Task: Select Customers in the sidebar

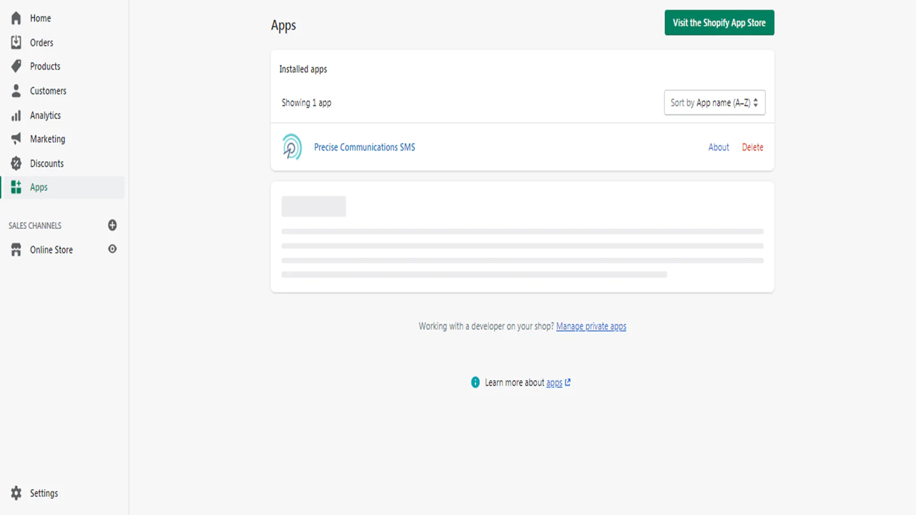Action: (48, 91)
